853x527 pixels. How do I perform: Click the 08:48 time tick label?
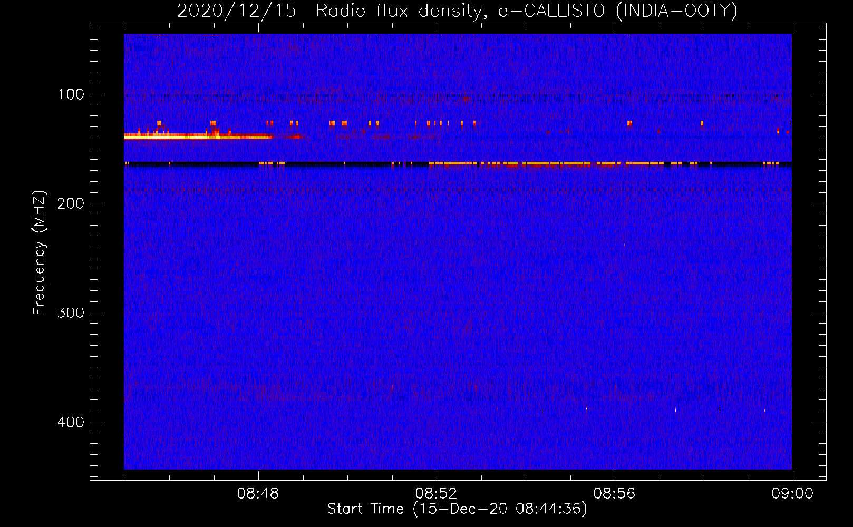tap(258, 494)
